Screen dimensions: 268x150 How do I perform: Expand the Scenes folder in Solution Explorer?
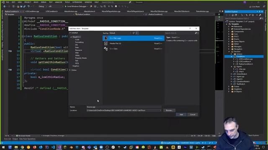click(x=229, y=87)
